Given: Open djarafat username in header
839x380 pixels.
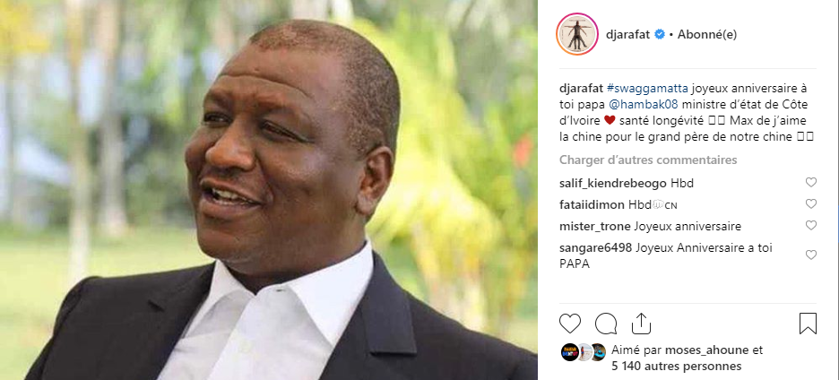Looking at the screenshot, I should 627,35.
